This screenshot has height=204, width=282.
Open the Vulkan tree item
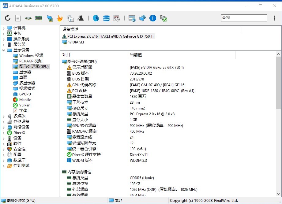(x=21, y=105)
